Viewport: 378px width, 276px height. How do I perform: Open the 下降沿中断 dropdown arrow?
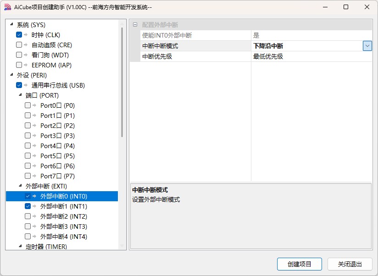367,46
